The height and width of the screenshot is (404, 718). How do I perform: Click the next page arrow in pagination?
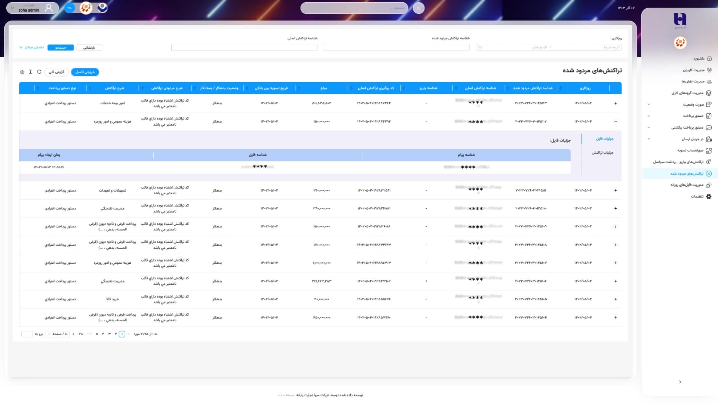tap(73, 334)
